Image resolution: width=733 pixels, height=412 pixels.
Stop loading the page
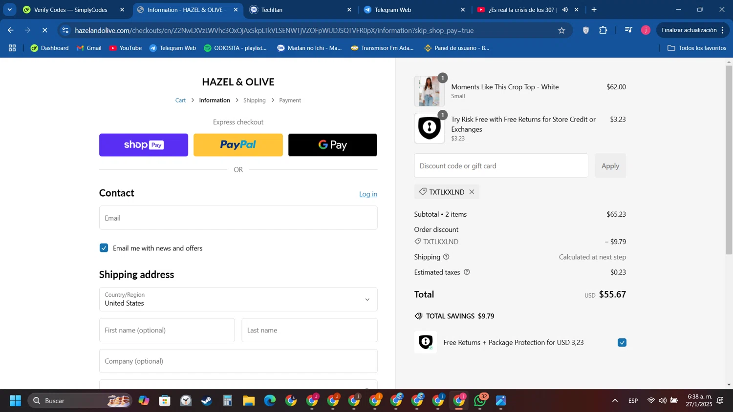coord(44,30)
